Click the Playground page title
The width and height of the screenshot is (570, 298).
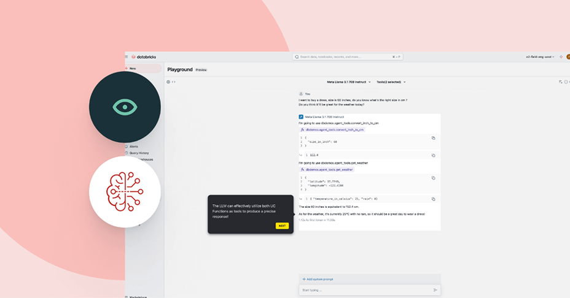coord(180,69)
